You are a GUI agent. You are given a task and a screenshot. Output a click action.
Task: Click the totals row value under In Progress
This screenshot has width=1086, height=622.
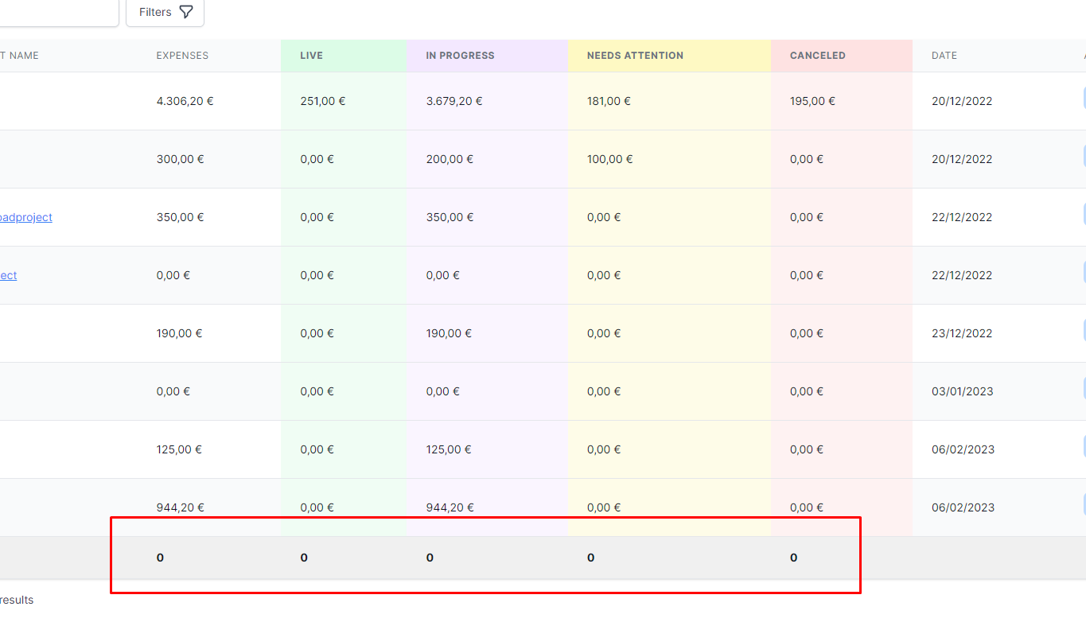tap(430, 558)
